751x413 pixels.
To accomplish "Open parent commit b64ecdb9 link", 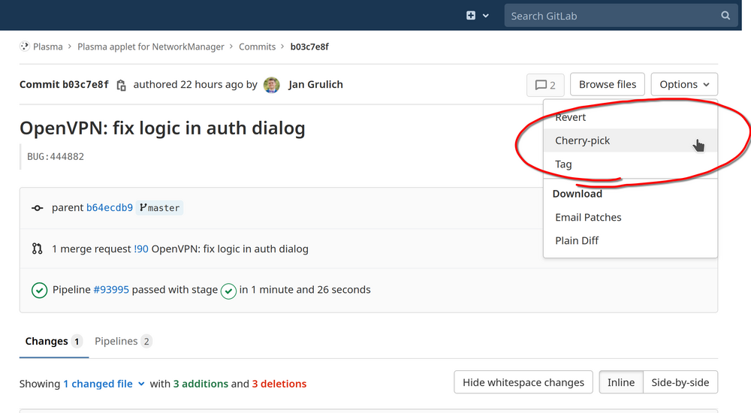I will (x=110, y=208).
